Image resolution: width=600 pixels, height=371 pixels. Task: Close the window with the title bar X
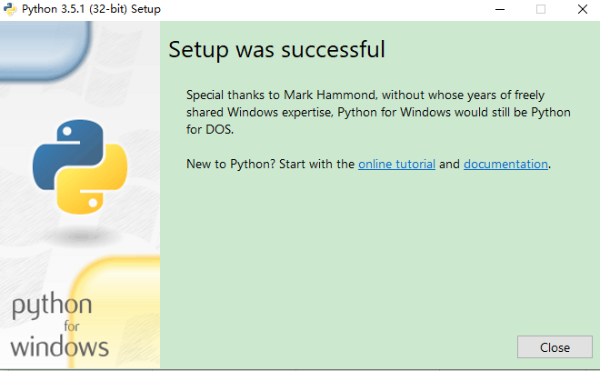pyautogui.click(x=583, y=9)
